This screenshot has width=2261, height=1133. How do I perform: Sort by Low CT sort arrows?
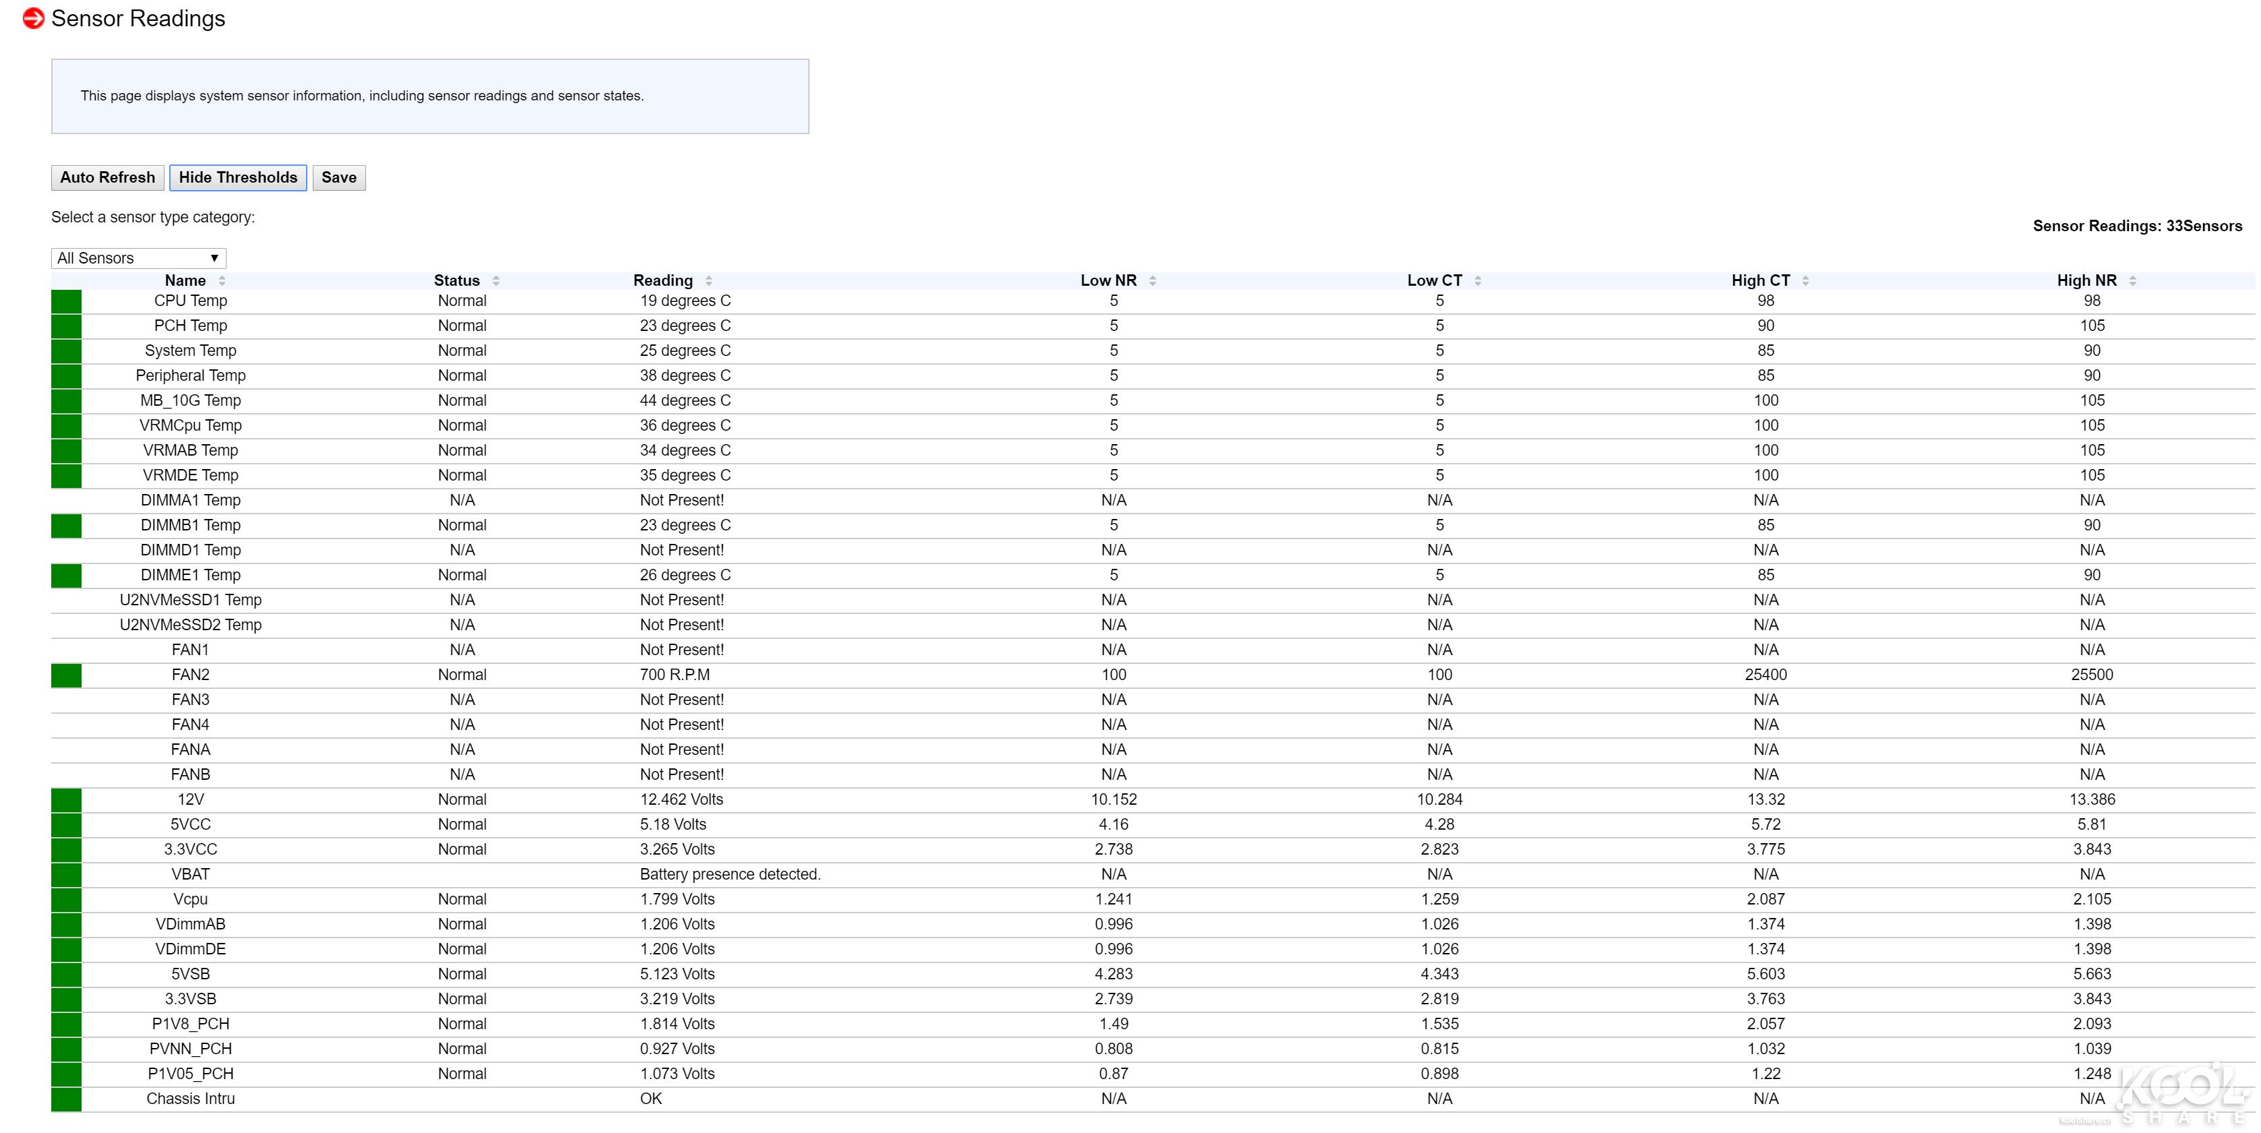point(1478,281)
